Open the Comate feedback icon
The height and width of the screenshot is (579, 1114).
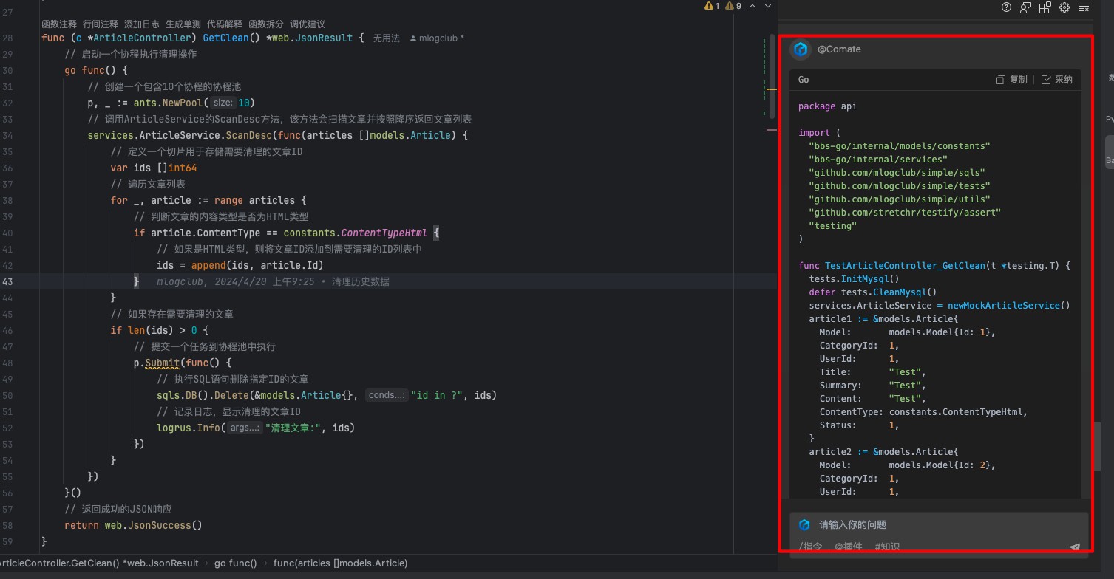click(x=1025, y=7)
